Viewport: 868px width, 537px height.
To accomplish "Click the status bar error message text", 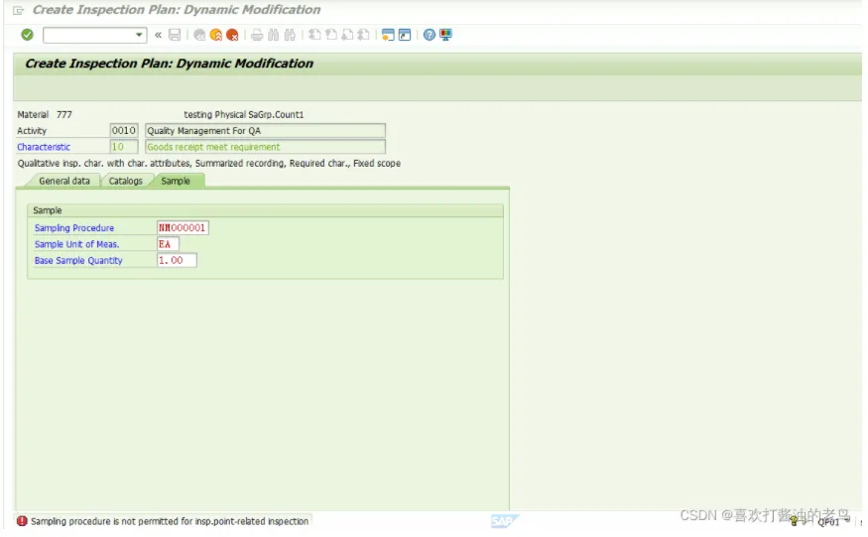I will click(x=170, y=521).
